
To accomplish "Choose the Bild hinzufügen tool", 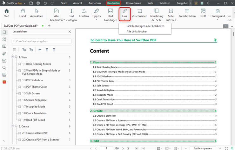I will pos(111,15).
